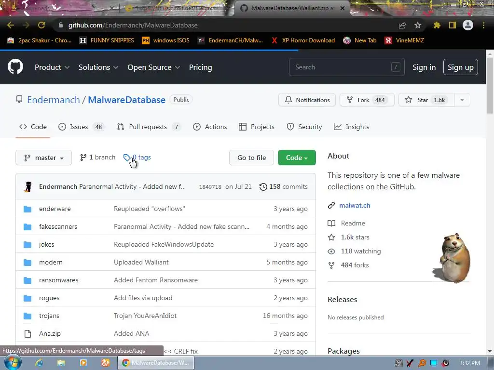Open the 158 commits link

(x=283, y=186)
